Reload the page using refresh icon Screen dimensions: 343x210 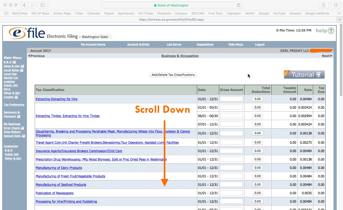(238, 5)
